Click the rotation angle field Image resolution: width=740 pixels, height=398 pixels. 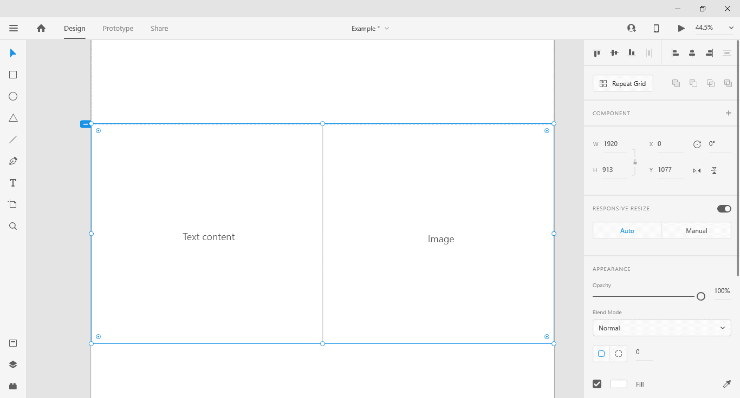pyautogui.click(x=719, y=144)
